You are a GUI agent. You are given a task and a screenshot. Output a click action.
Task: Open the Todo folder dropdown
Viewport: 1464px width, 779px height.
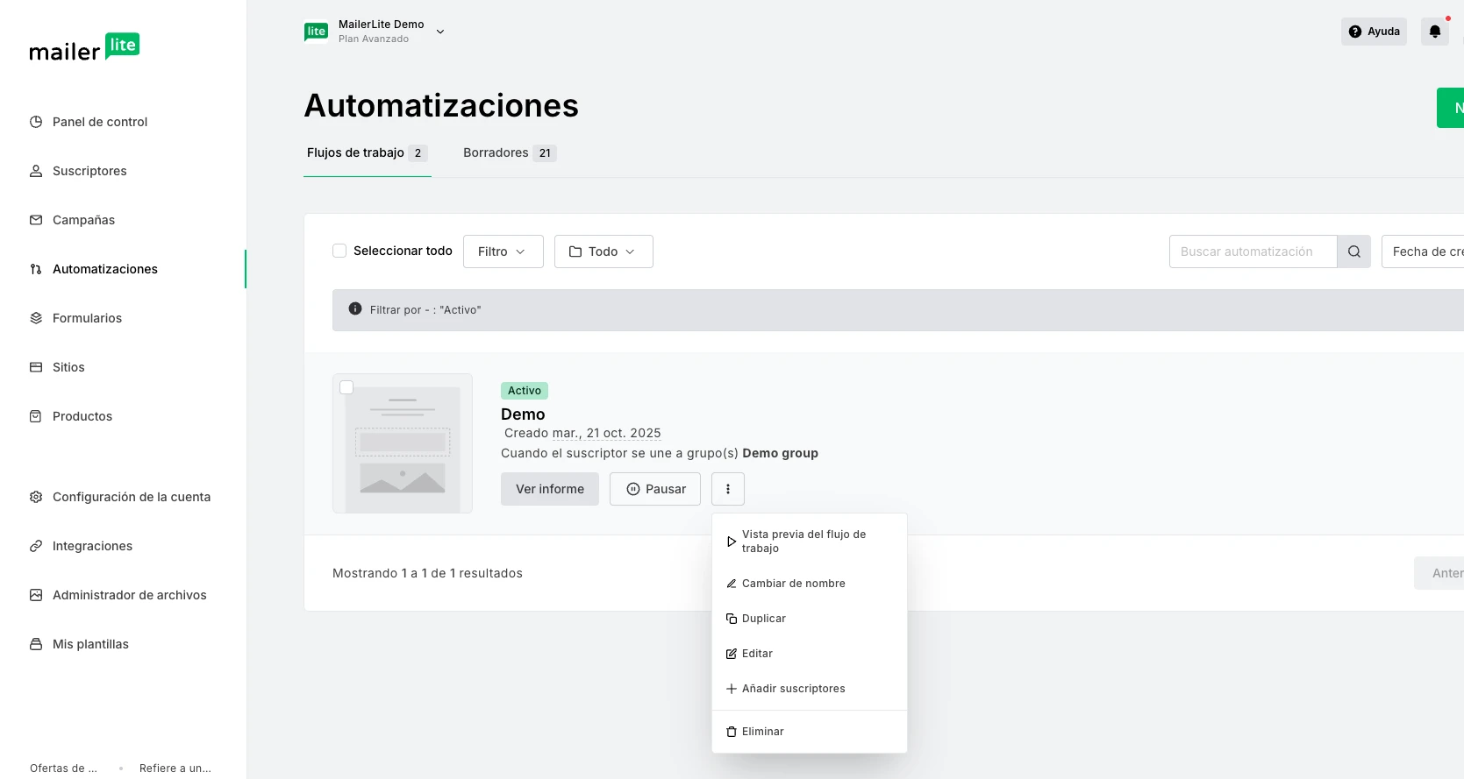pyautogui.click(x=603, y=251)
